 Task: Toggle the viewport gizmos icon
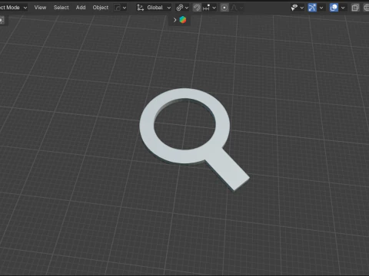tap(312, 8)
